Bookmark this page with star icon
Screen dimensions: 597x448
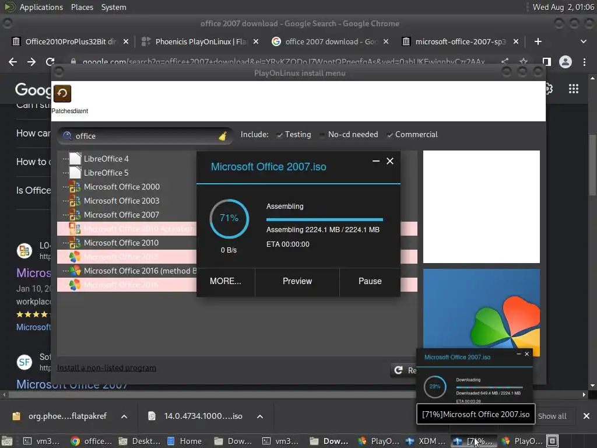(524, 61)
